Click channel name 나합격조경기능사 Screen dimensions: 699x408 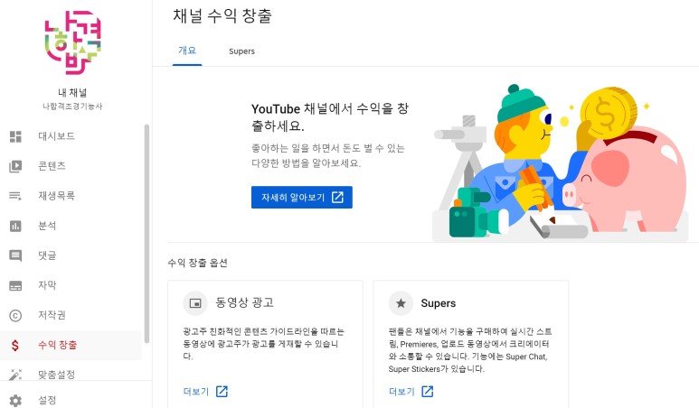(x=72, y=107)
